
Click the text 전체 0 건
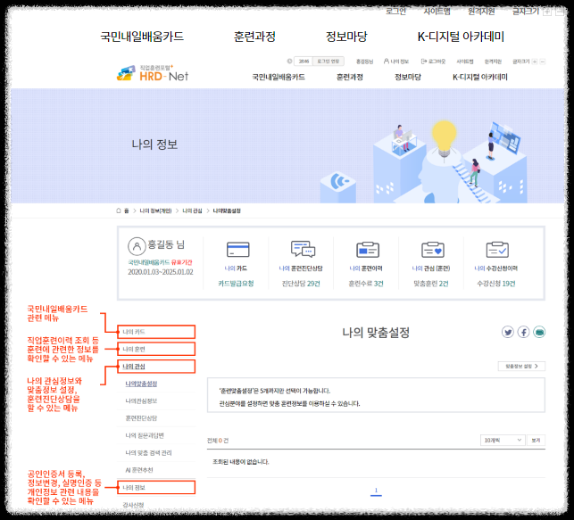coord(218,441)
